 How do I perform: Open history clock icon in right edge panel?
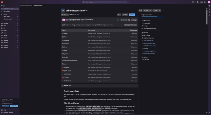209,12
